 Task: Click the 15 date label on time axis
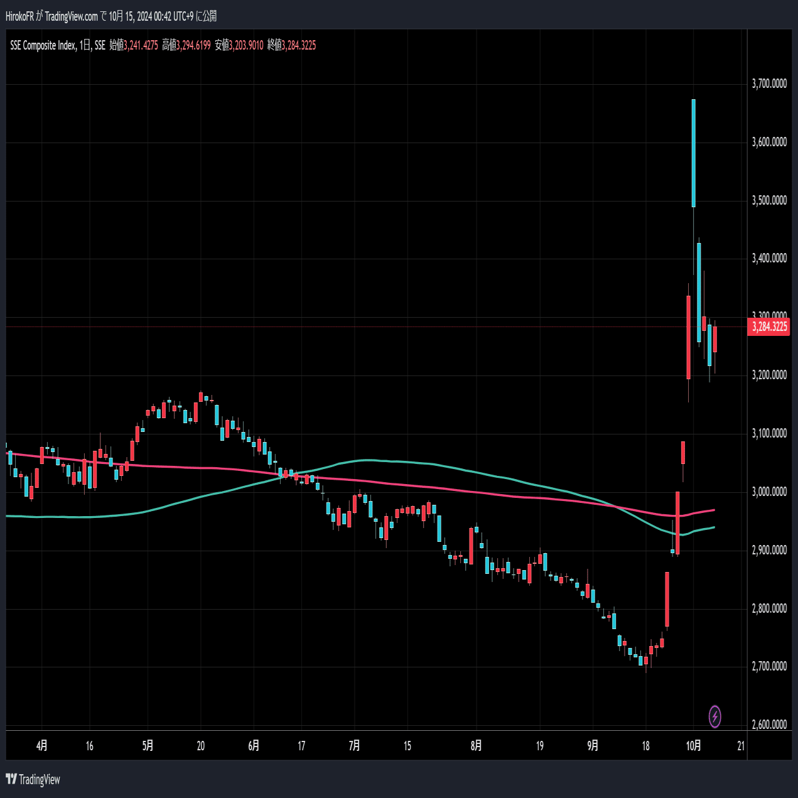pos(407,746)
